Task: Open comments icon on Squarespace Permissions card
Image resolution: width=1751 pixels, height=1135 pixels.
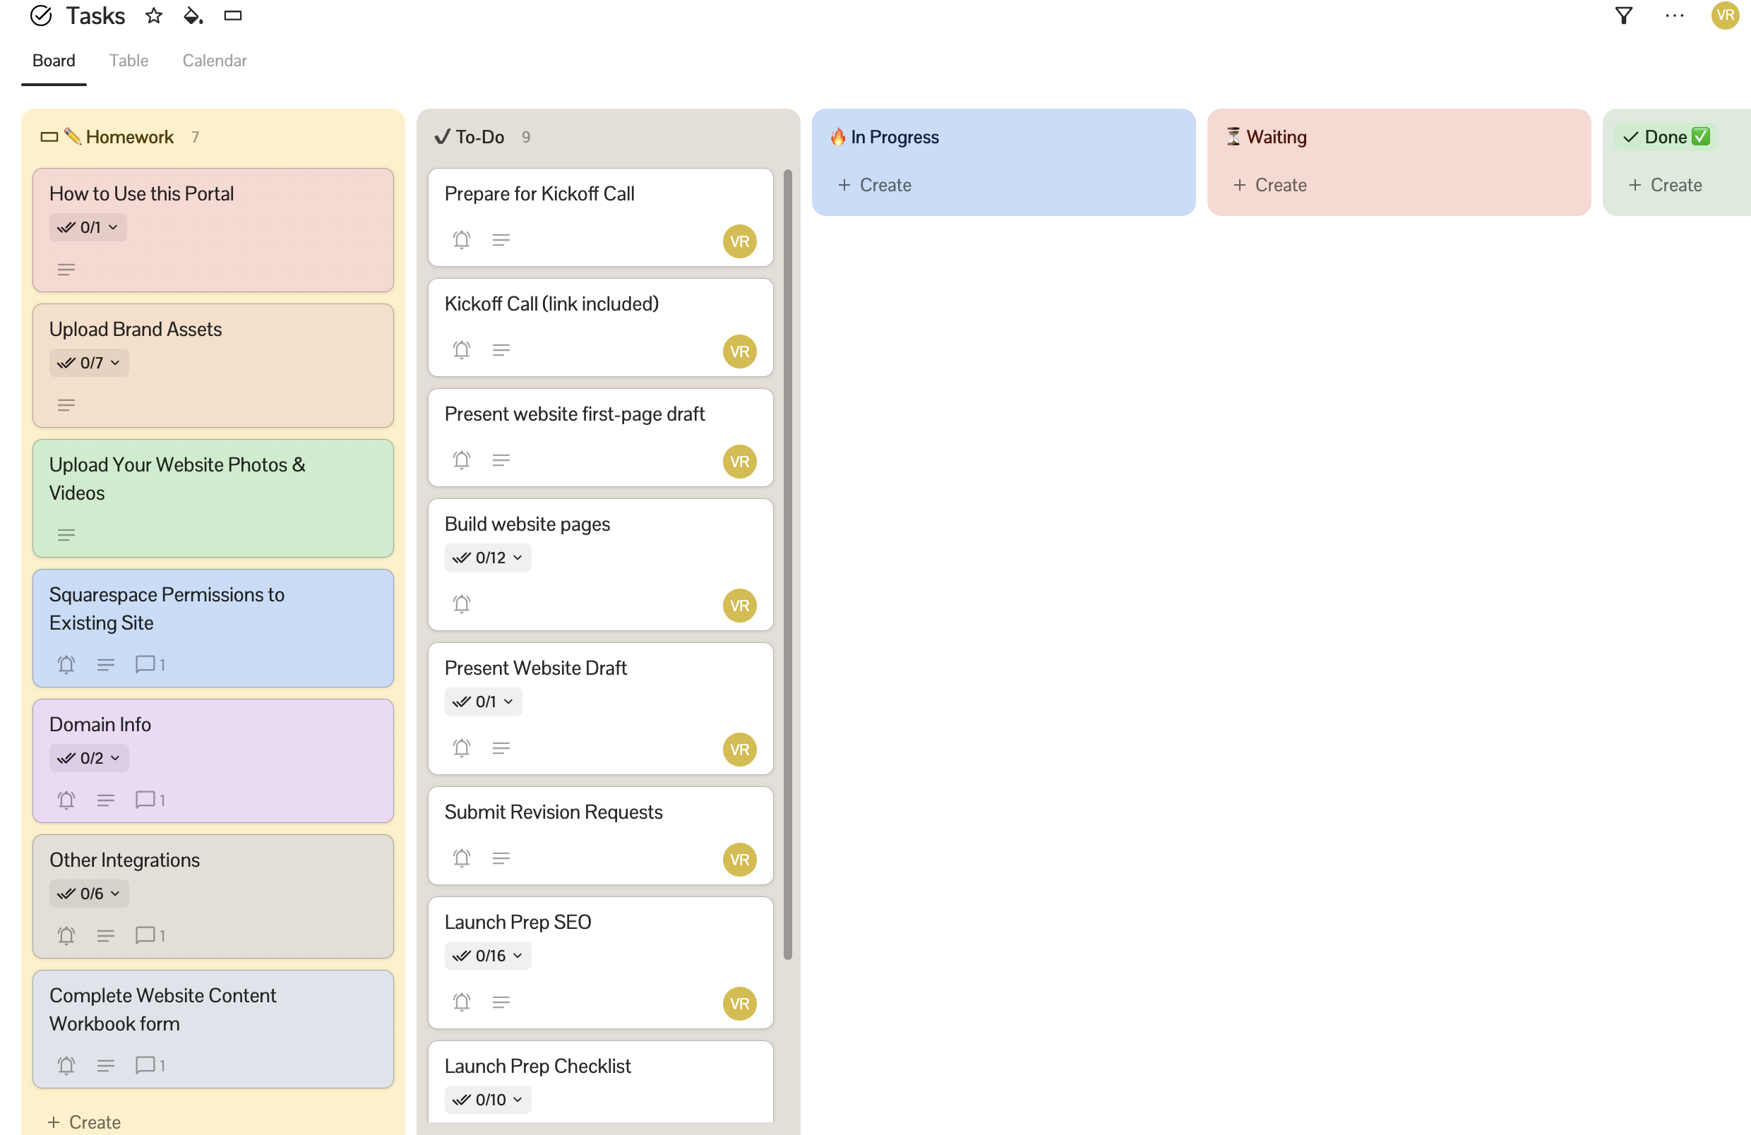Action: [x=150, y=665]
